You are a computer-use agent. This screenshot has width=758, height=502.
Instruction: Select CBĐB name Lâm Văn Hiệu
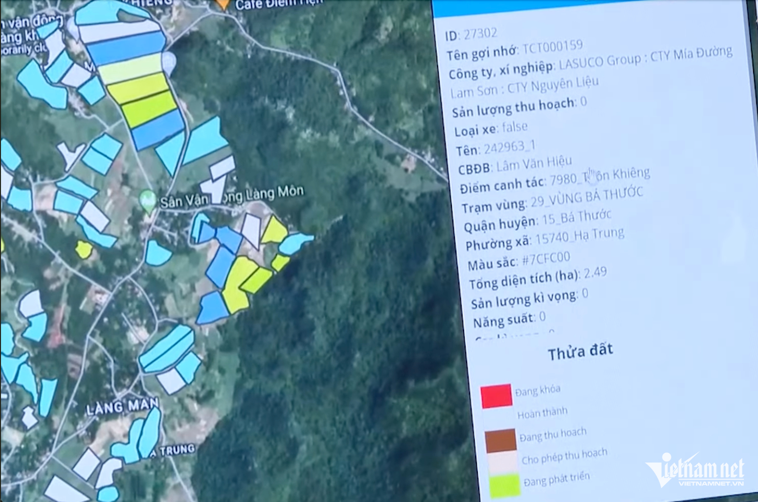tap(534, 164)
